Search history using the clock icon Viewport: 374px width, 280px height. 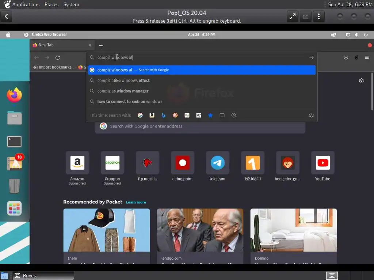[x=234, y=115]
